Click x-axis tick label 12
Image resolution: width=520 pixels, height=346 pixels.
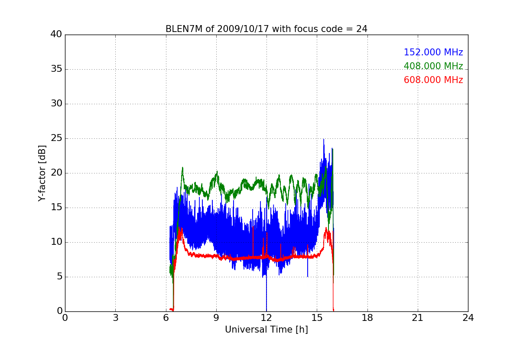266,318
